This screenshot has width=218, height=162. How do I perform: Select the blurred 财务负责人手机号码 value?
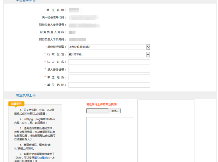pyautogui.click(x=77, y=39)
